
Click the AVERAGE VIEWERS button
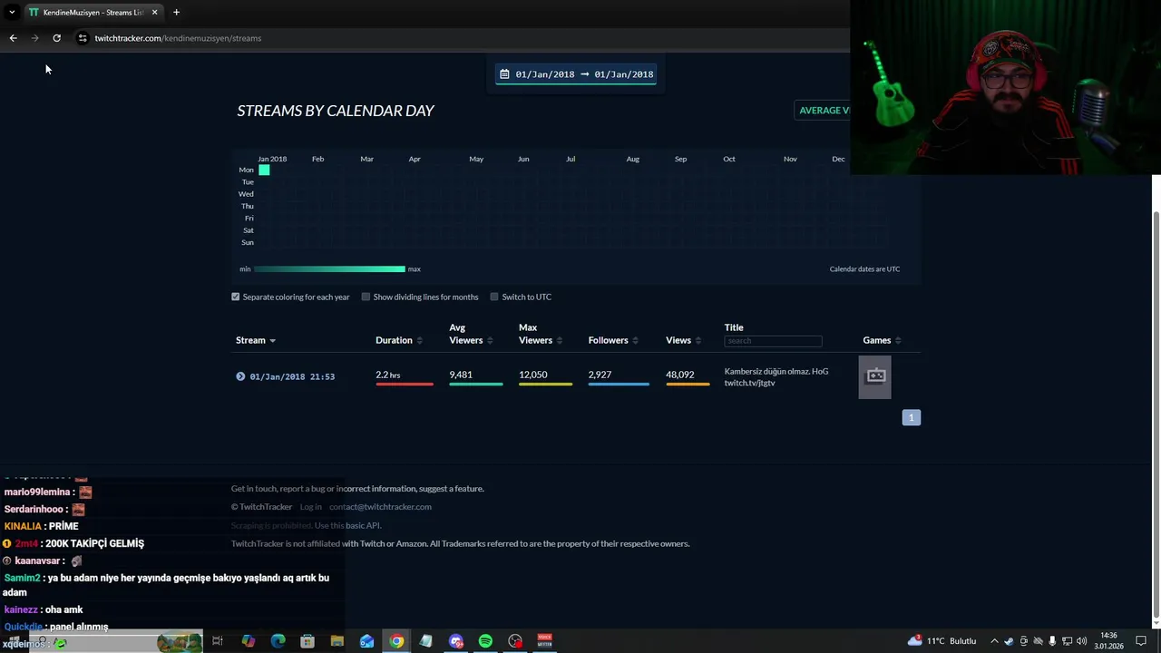click(x=824, y=111)
